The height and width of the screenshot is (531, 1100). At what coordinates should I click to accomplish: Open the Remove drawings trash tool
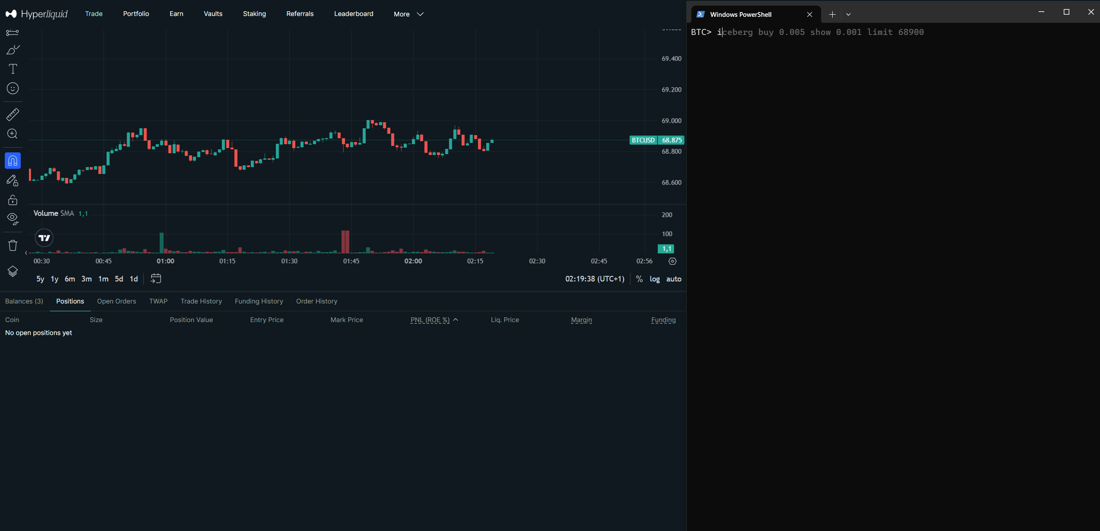pyautogui.click(x=13, y=245)
